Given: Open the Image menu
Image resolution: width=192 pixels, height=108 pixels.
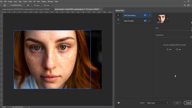Looking at the screenshot, I should click(10, 1).
